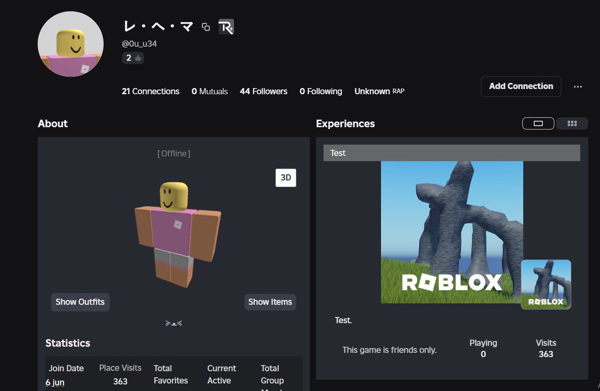
Task: Click the large Test experience image
Action: (452, 232)
